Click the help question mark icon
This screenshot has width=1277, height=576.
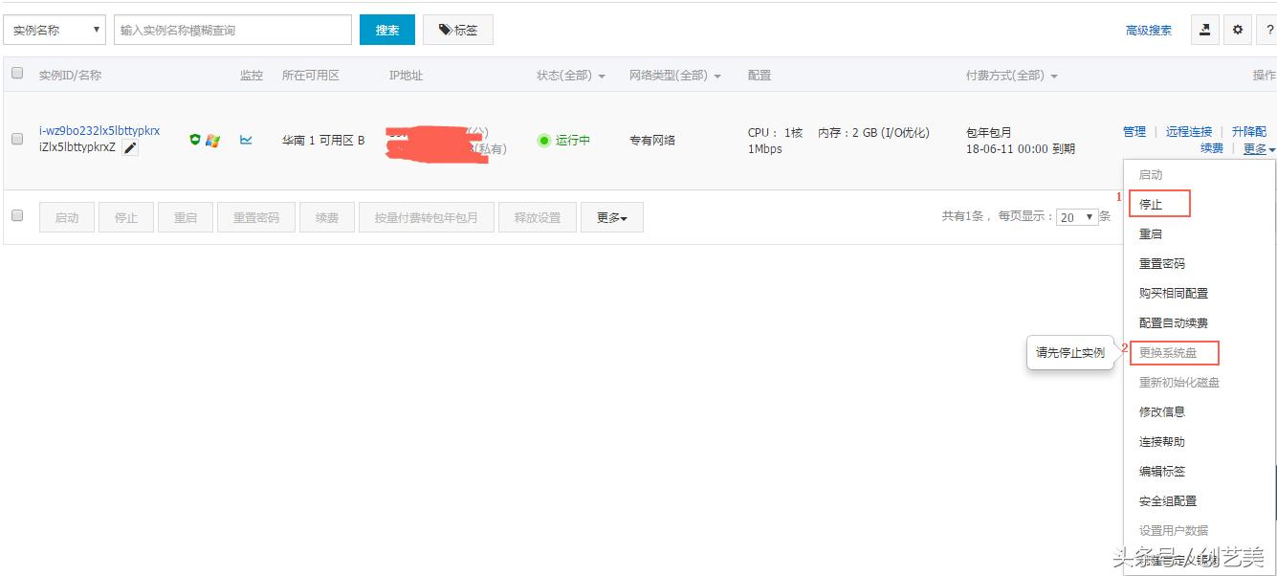(1268, 29)
